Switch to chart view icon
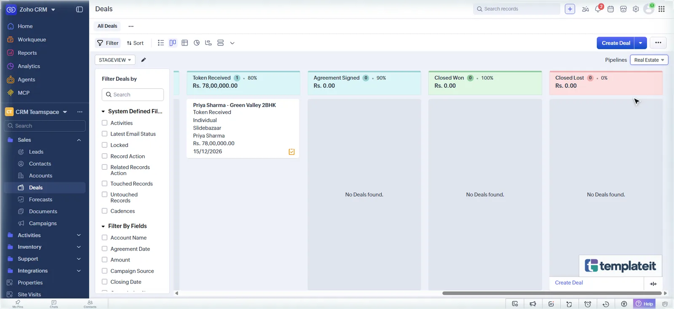Screen dimensions: 674x309 coord(197,43)
